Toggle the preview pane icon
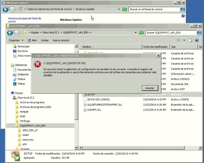The image size is (204, 163). (190, 40)
